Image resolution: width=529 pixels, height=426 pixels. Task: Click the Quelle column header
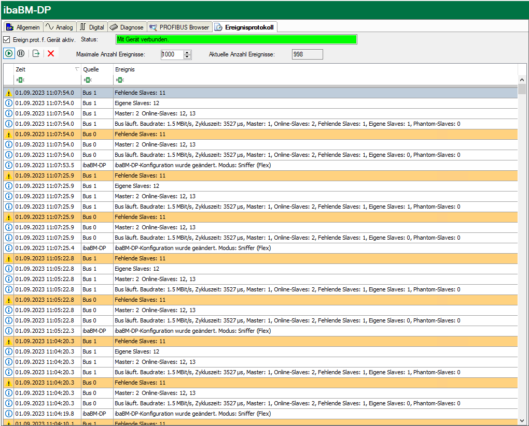coord(91,69)
